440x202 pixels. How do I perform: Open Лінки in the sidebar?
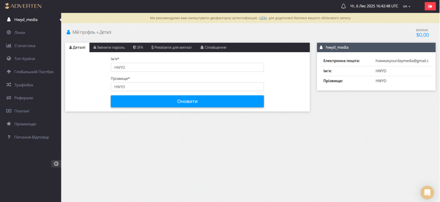point(20,33)
